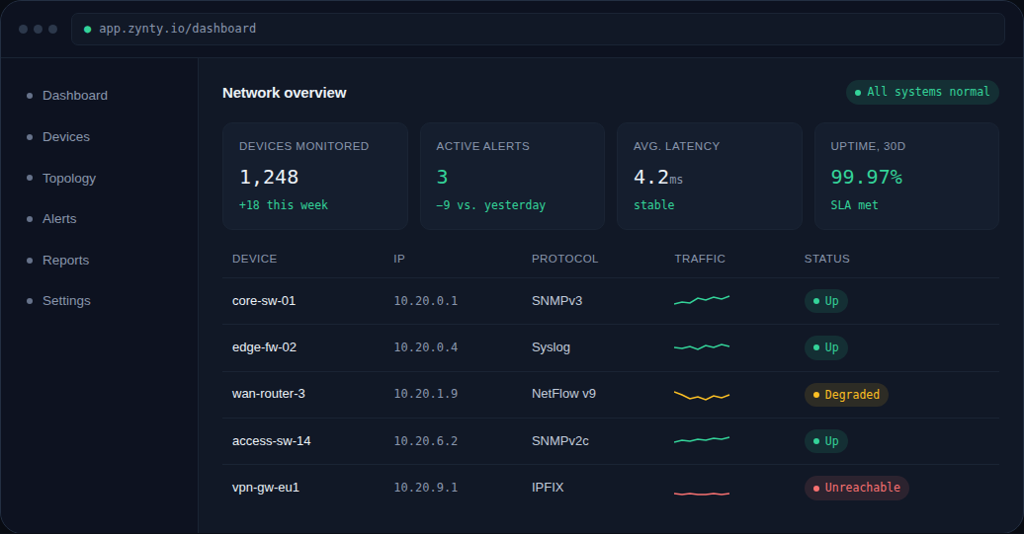Screen dimensions: 1024x534
Task: Click the NetFlow v9 protocol cell
Action: coord(563,394)
